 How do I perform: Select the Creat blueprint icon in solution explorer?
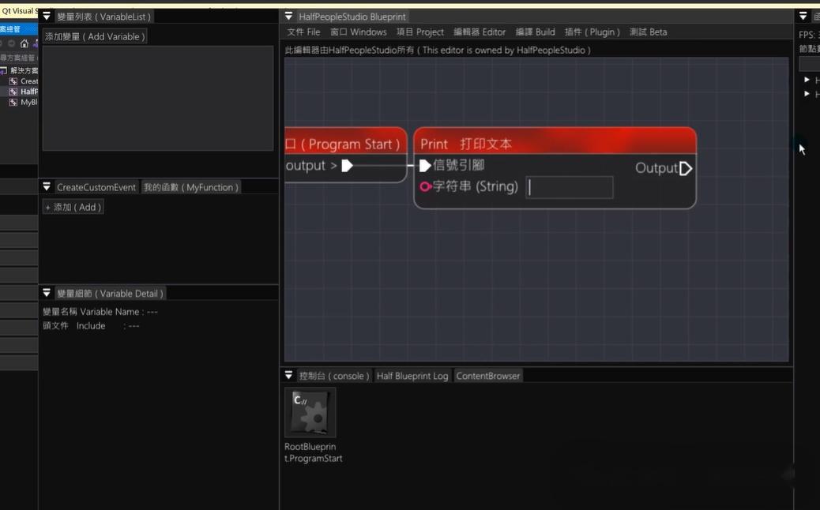[13, 81]
